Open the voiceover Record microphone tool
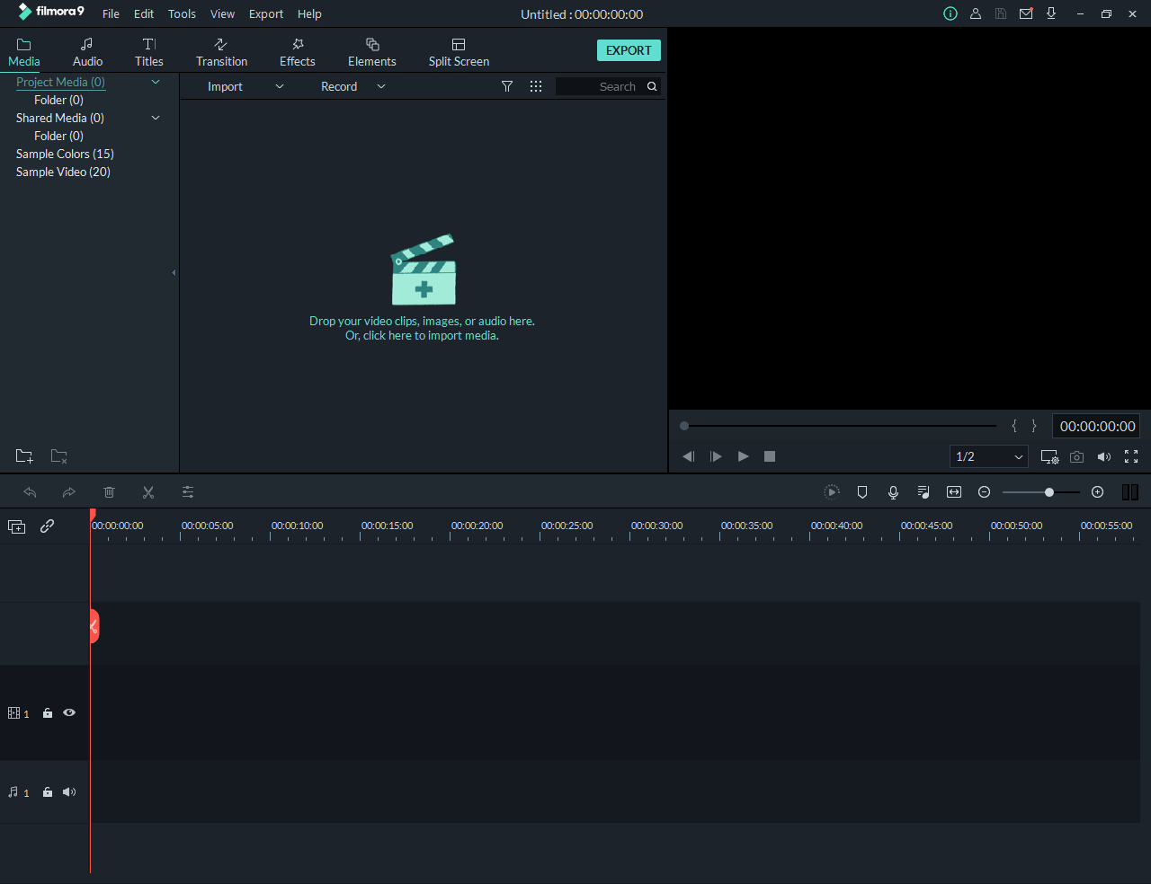1151x884 pixels. point(893,491)
